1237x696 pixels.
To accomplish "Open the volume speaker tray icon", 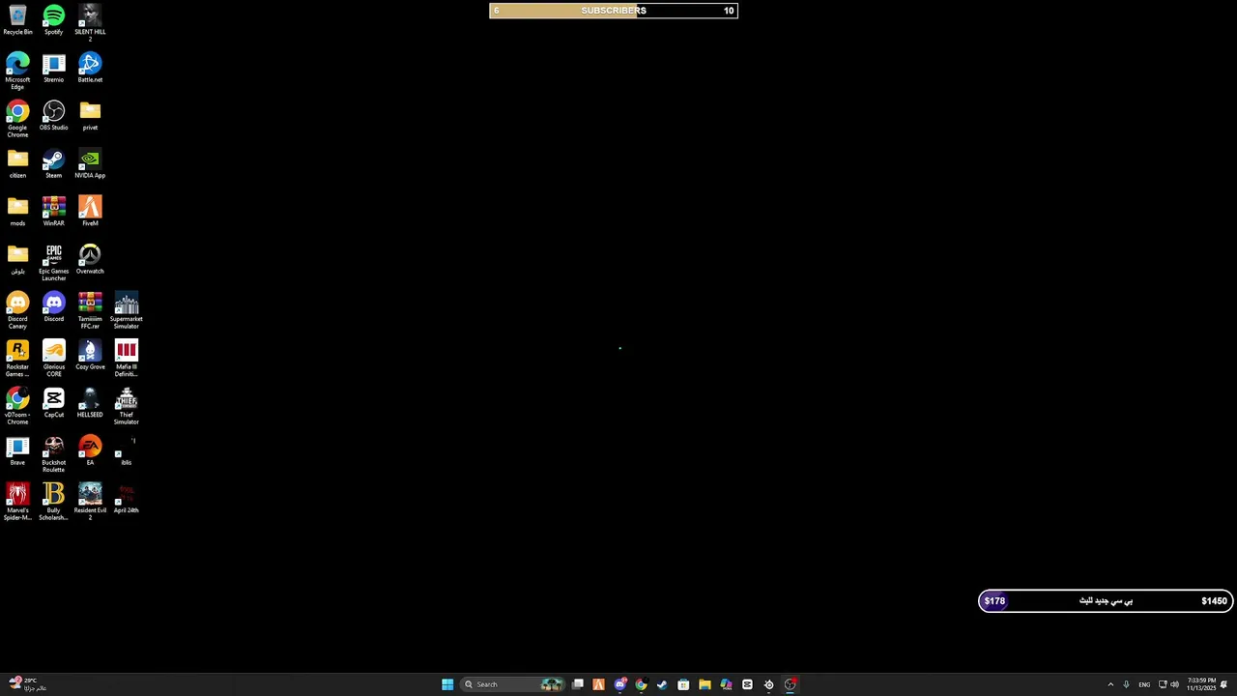I will 1174,684.
